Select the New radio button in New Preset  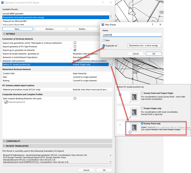click(x=104, y=40)
